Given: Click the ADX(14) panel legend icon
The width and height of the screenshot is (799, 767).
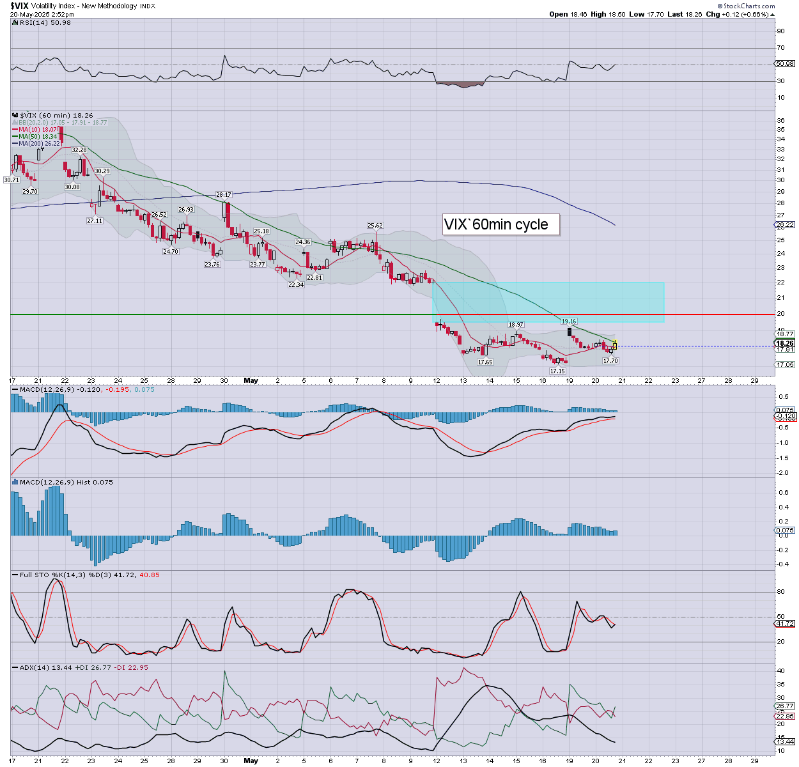Looking at the screenshot, I should tap(15, 667).
